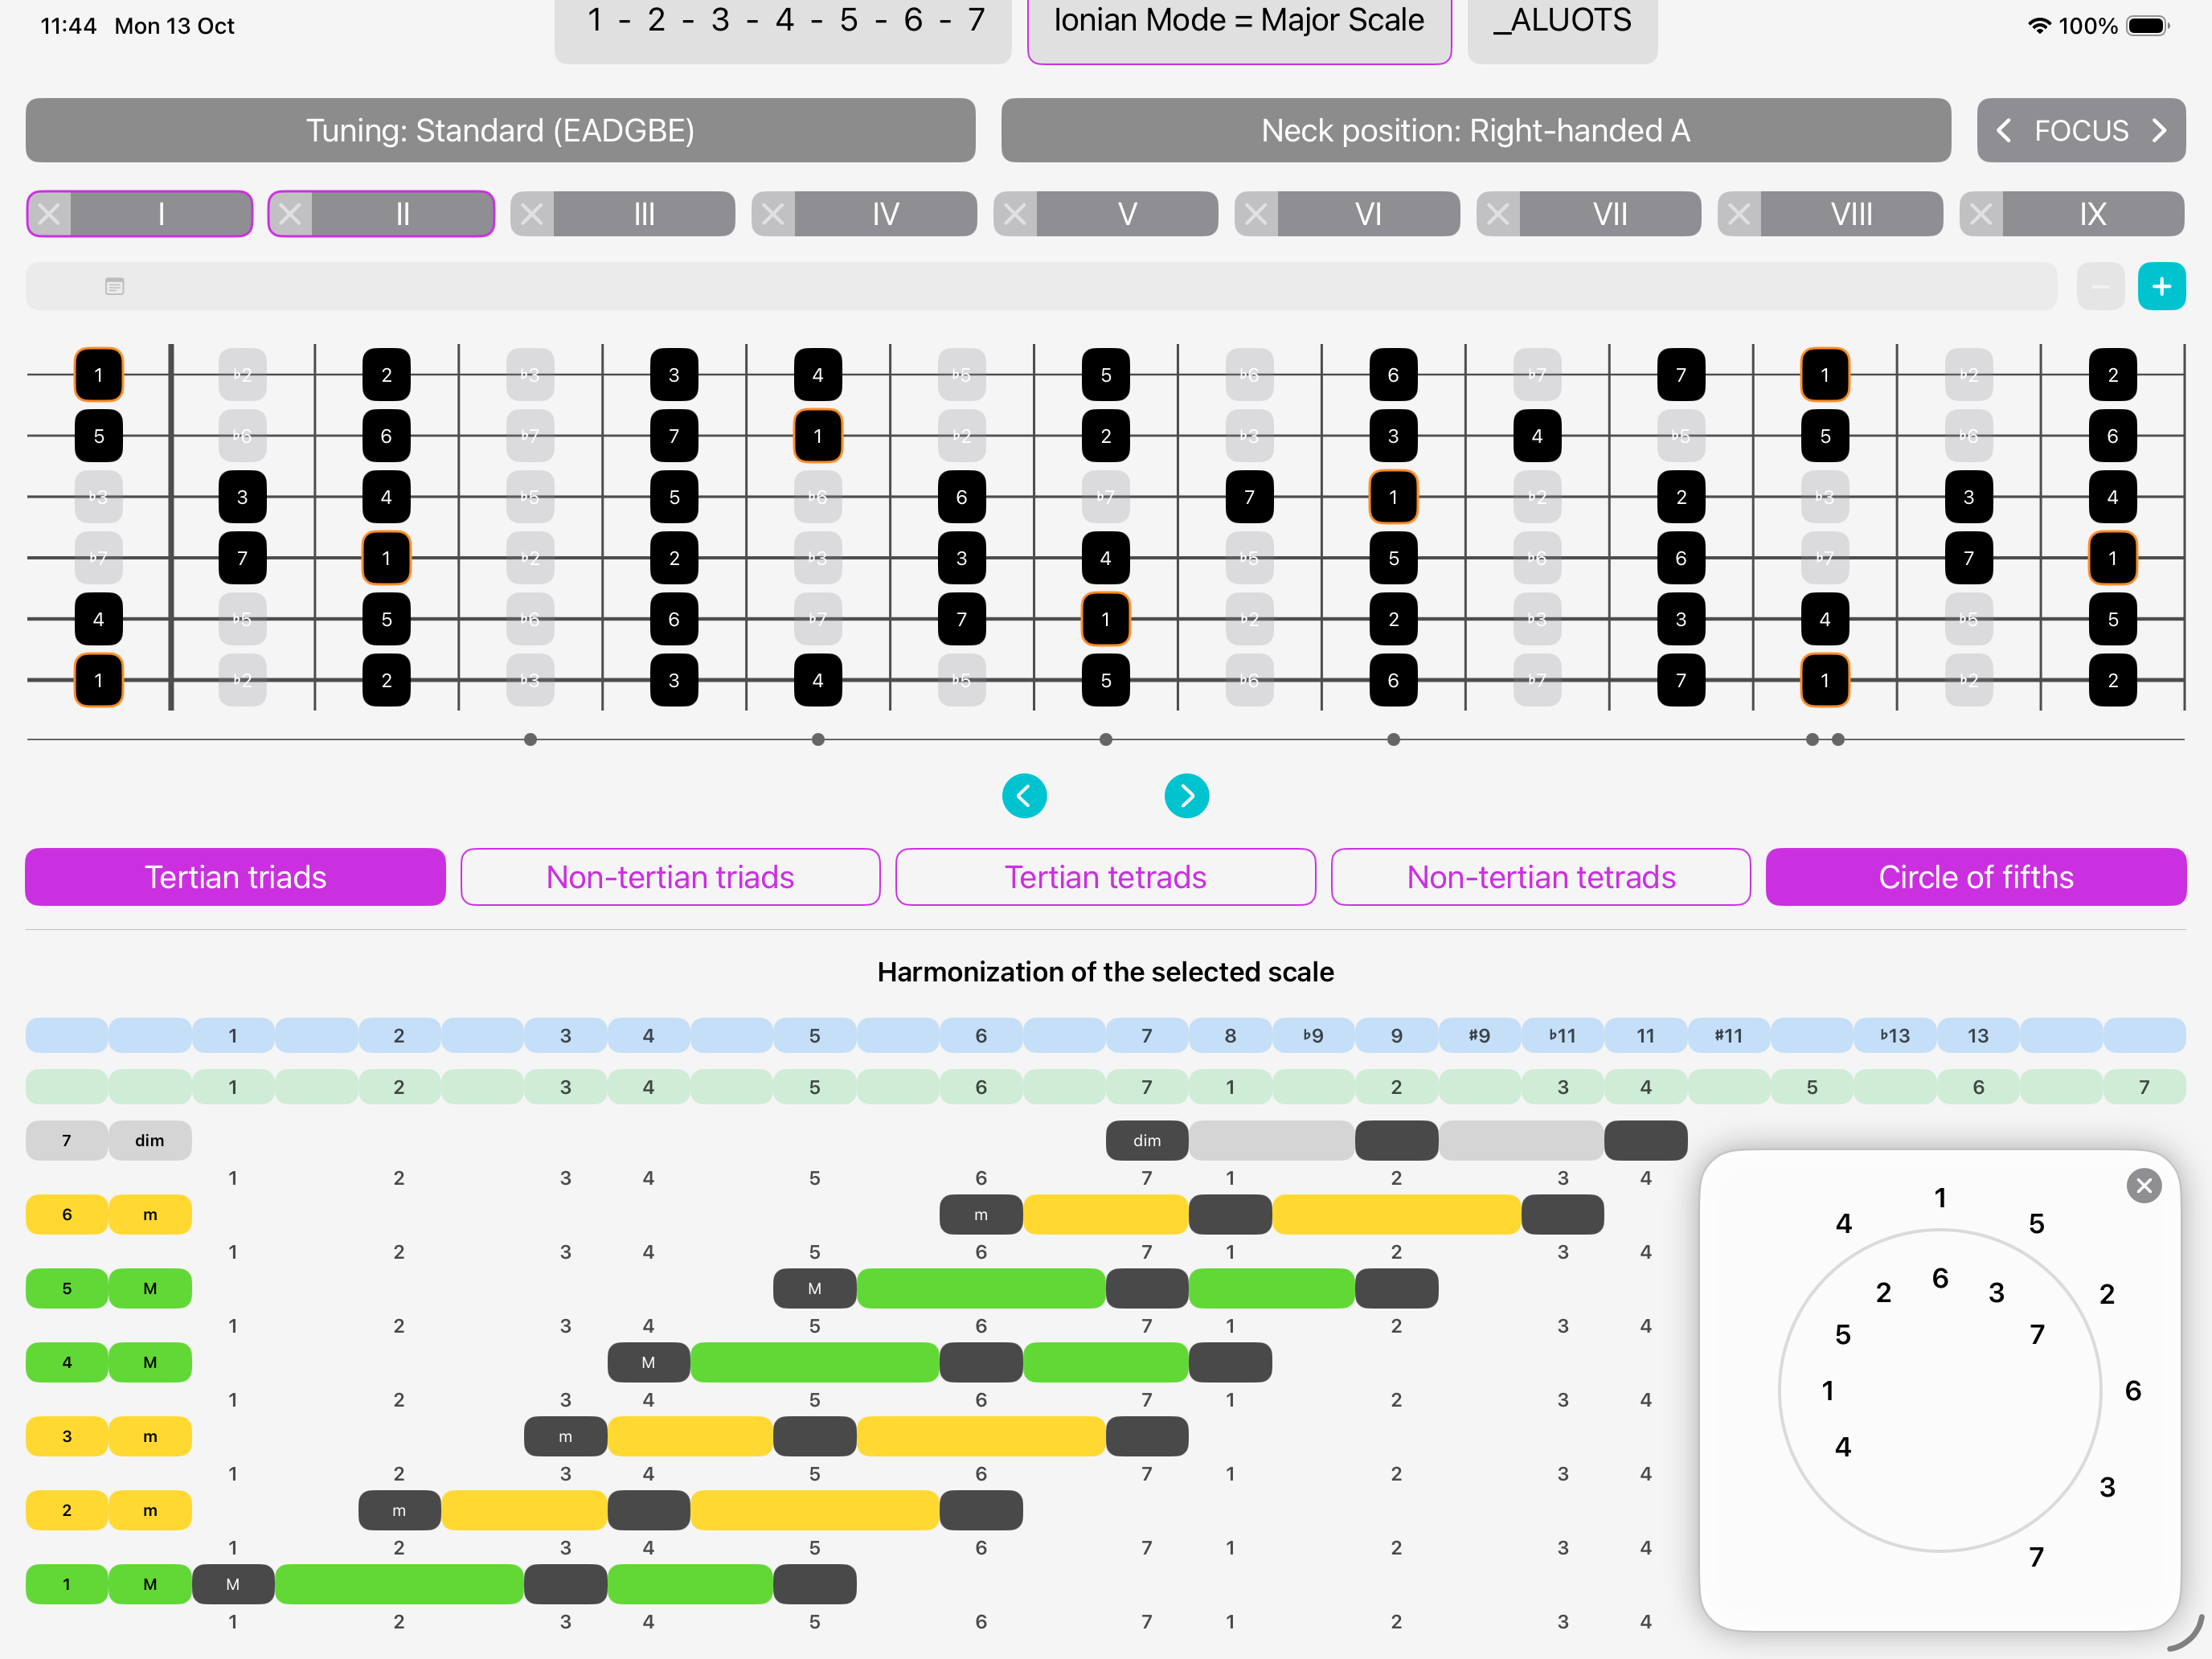The width and height of the screenshot is (2212, 1659).
Task: Switch to Tertian tetrads tab
Action: pos(1105,877)
